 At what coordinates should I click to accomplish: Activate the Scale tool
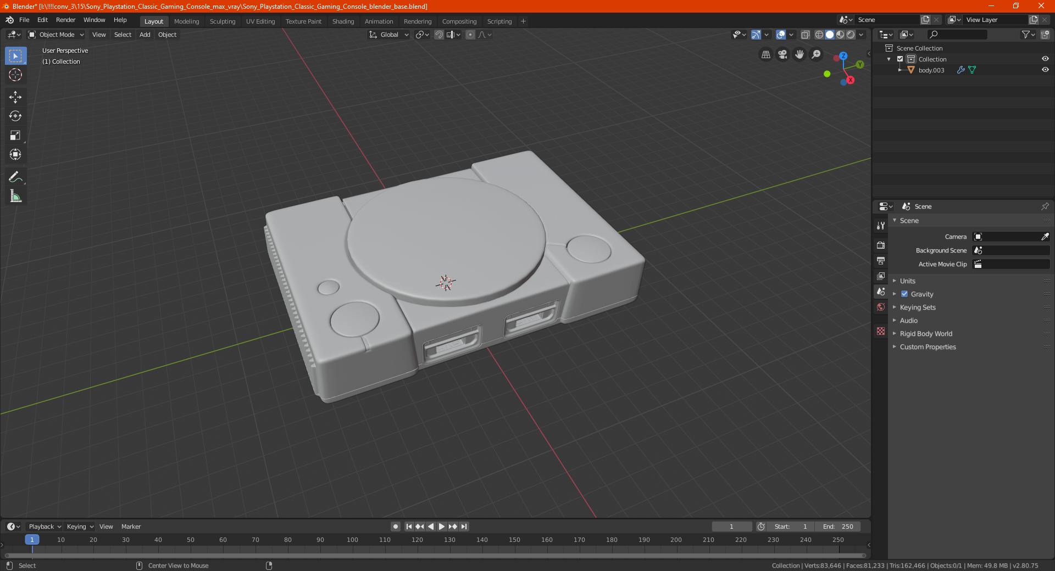tap(15, 136)
